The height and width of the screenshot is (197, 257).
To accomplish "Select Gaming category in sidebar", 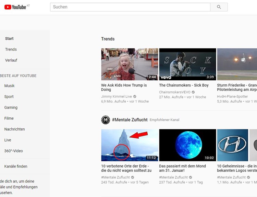I will point(11,107).
